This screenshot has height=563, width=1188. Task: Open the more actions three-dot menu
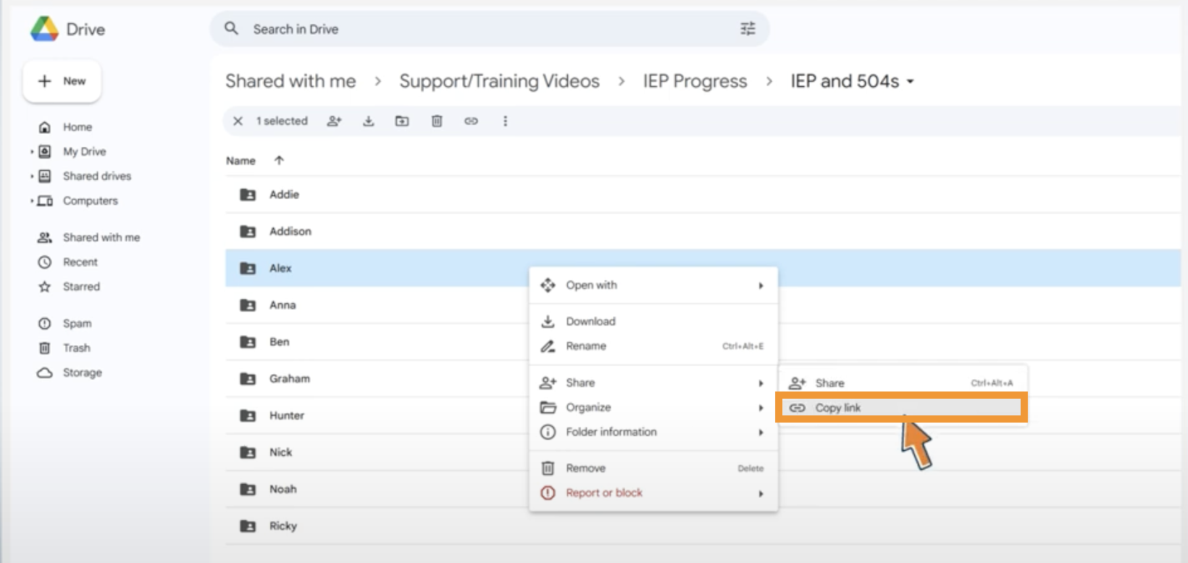pyautogui.click(x=505, y=121)
